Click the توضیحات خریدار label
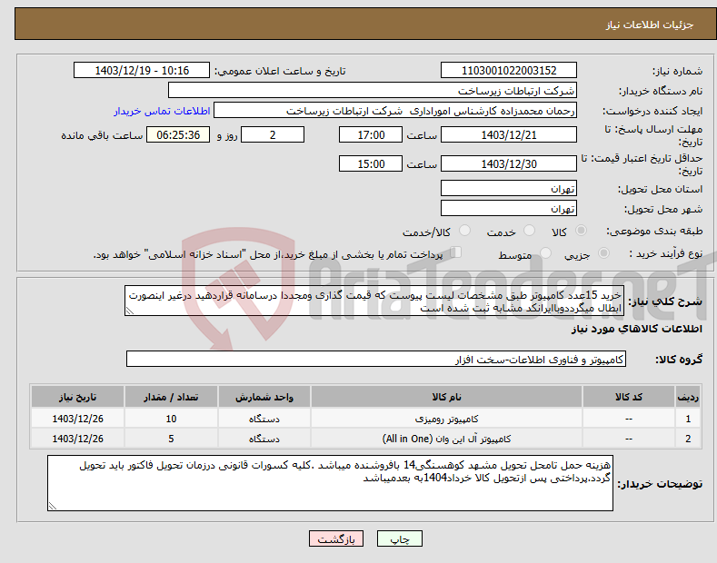The width and height of the screenshot is (717, 563). (660, 483)
